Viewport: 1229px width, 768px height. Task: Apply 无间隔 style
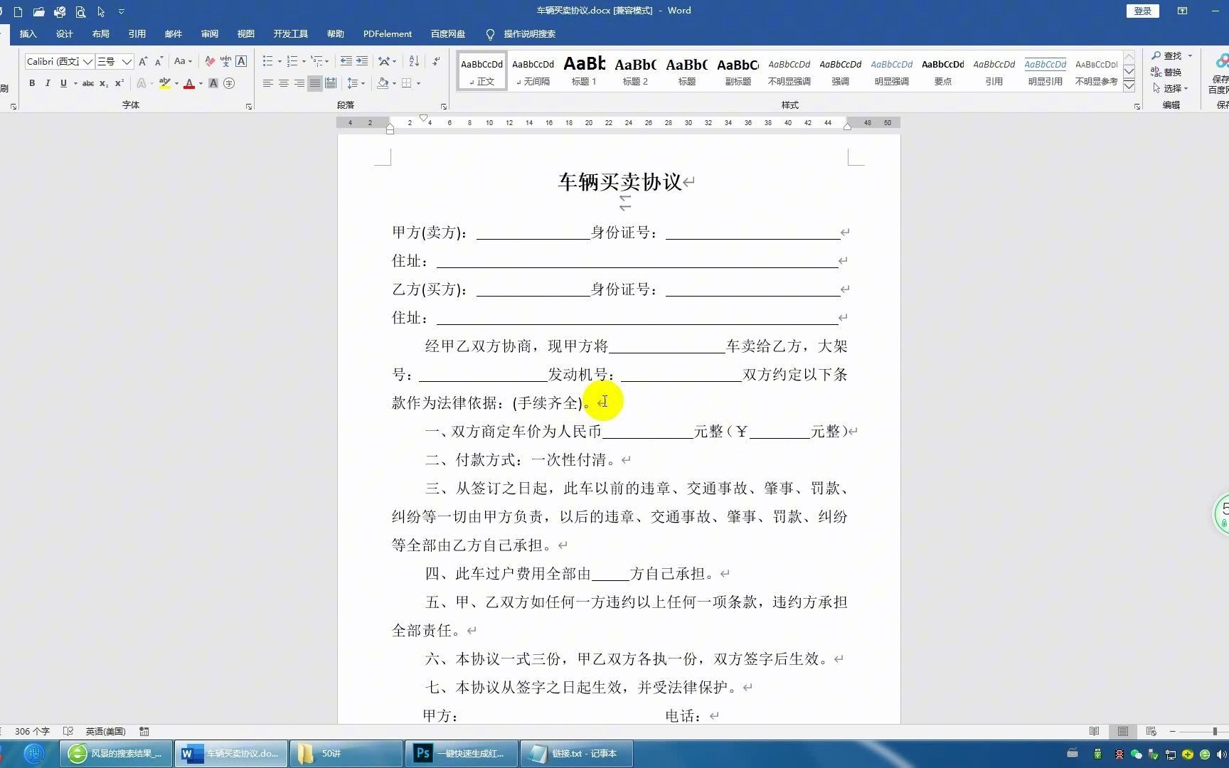click(x=533, y=70)
